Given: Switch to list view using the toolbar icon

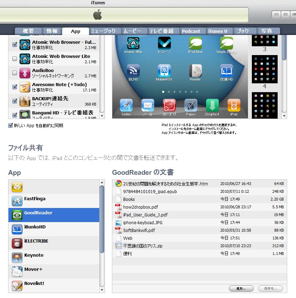Looking at the screenshot, I should coord(276,14).
